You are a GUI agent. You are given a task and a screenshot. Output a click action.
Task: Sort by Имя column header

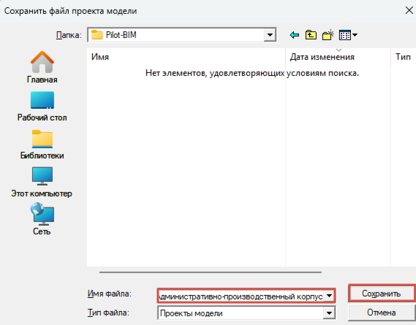click(186, 57)
